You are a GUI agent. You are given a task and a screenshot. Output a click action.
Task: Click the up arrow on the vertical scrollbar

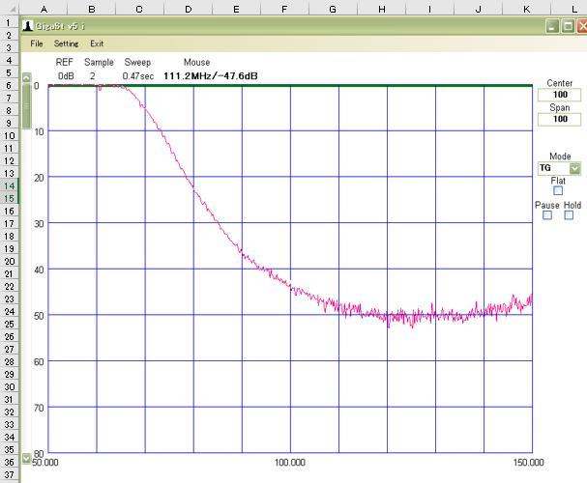(x=26, y=76)
